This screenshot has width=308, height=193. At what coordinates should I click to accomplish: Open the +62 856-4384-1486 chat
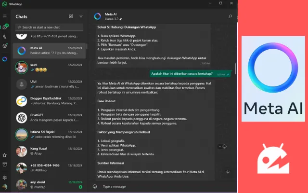[49, 168]
